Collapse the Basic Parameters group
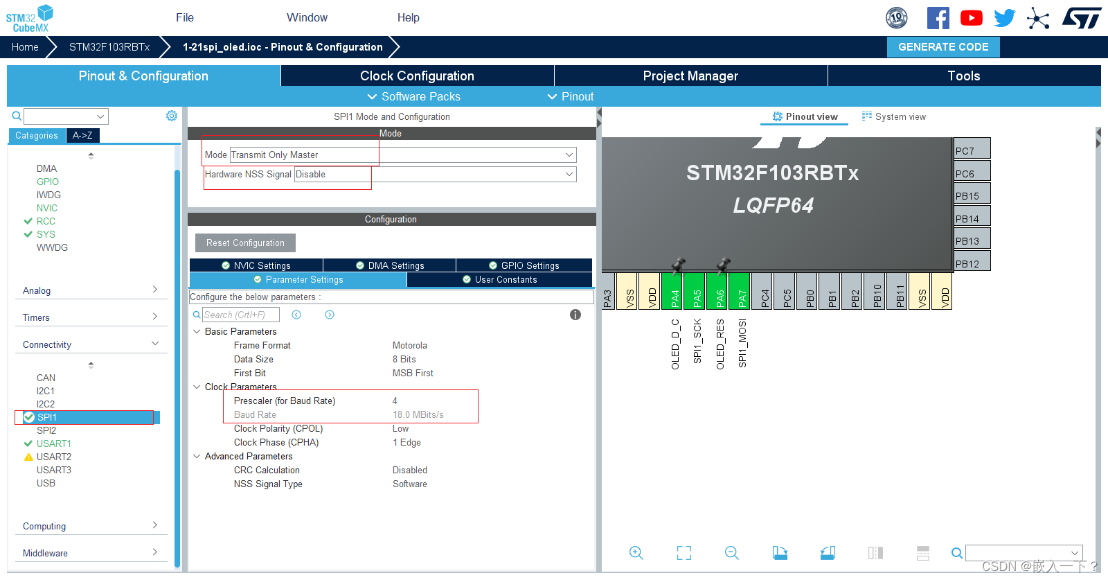Image resolution: width=1108 pixels, height=580 pixels. (197, 331)
